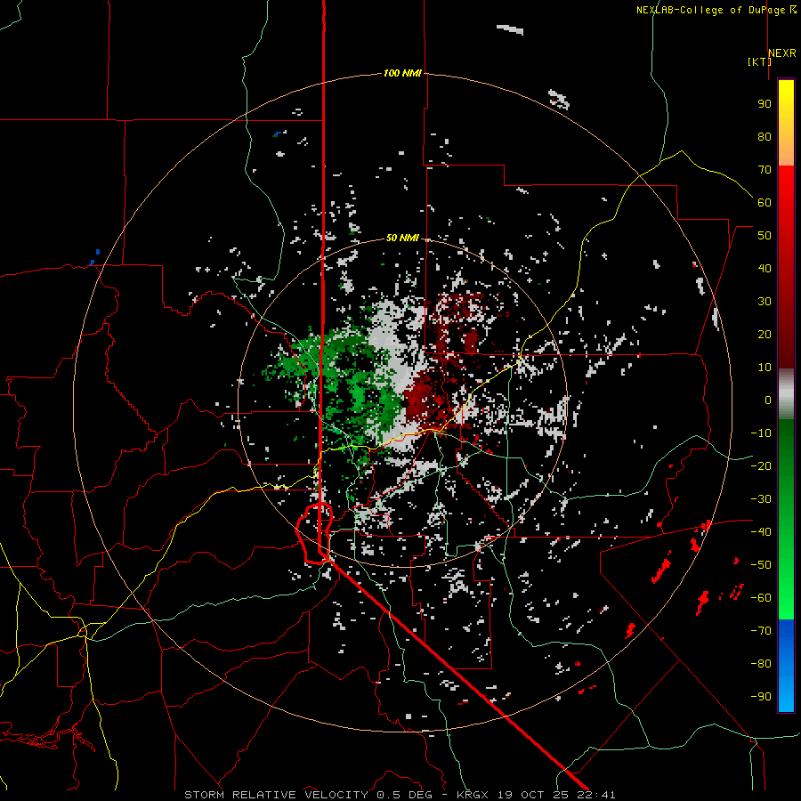The height and width of the screenshot is (801, 801).
Task: Click the 50 NMI range ring label
Action: point(402,238)
